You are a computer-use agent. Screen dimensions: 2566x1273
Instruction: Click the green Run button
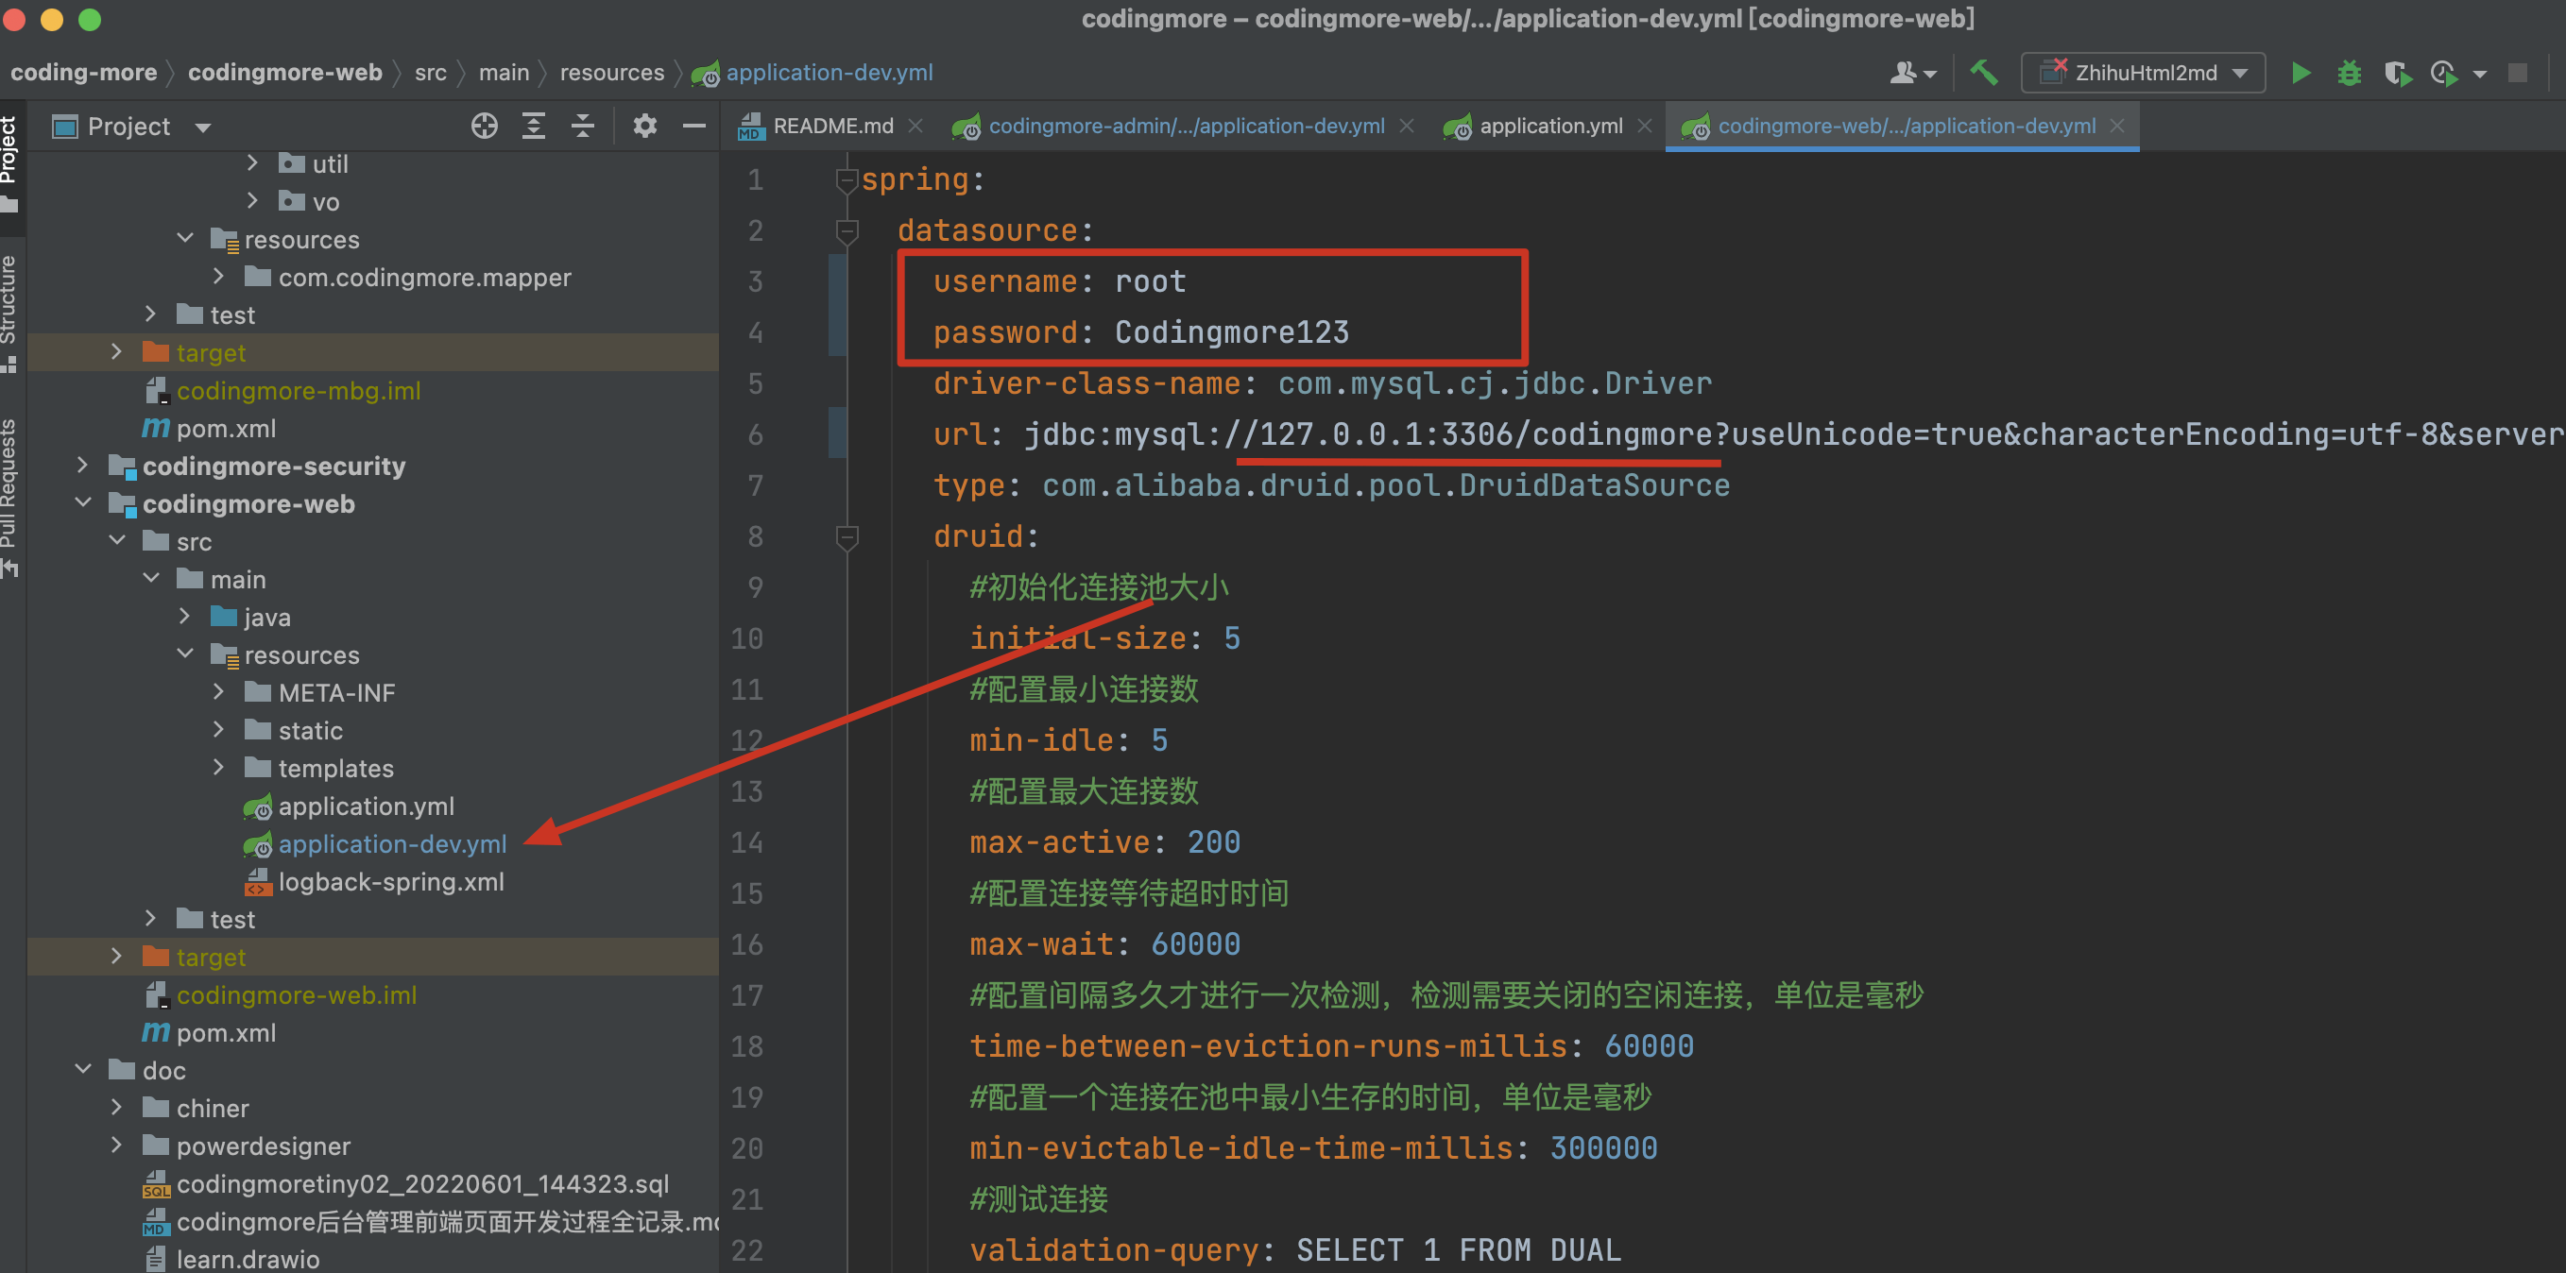pos(2301,73)
